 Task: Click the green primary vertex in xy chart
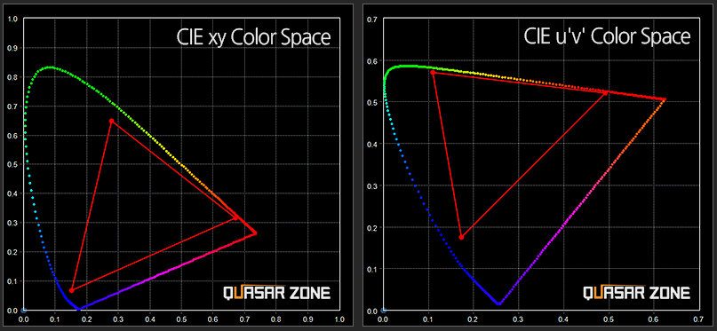tap(112, 121)
